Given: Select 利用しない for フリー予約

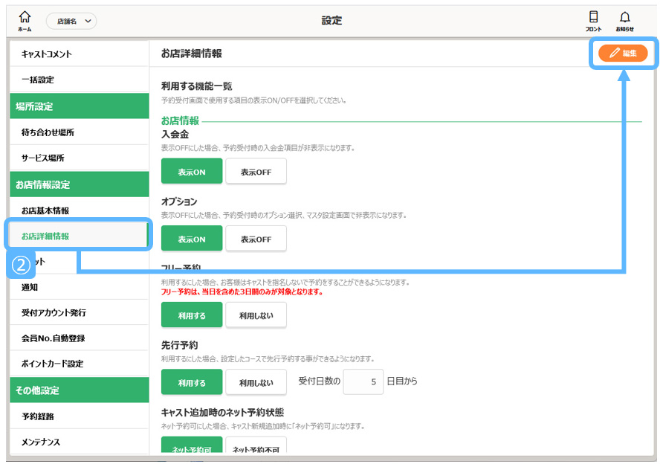Looking at the screenshot, I should tap(256, 315).
